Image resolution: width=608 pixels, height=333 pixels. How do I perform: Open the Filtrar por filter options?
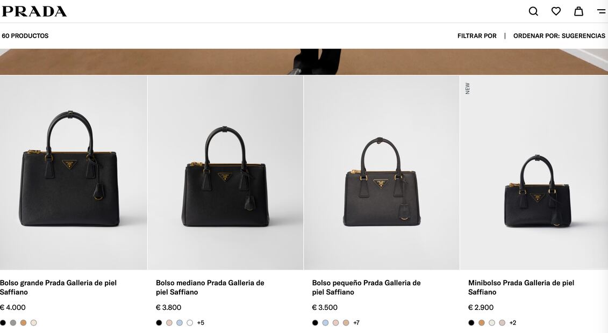[x=477, y=36]
